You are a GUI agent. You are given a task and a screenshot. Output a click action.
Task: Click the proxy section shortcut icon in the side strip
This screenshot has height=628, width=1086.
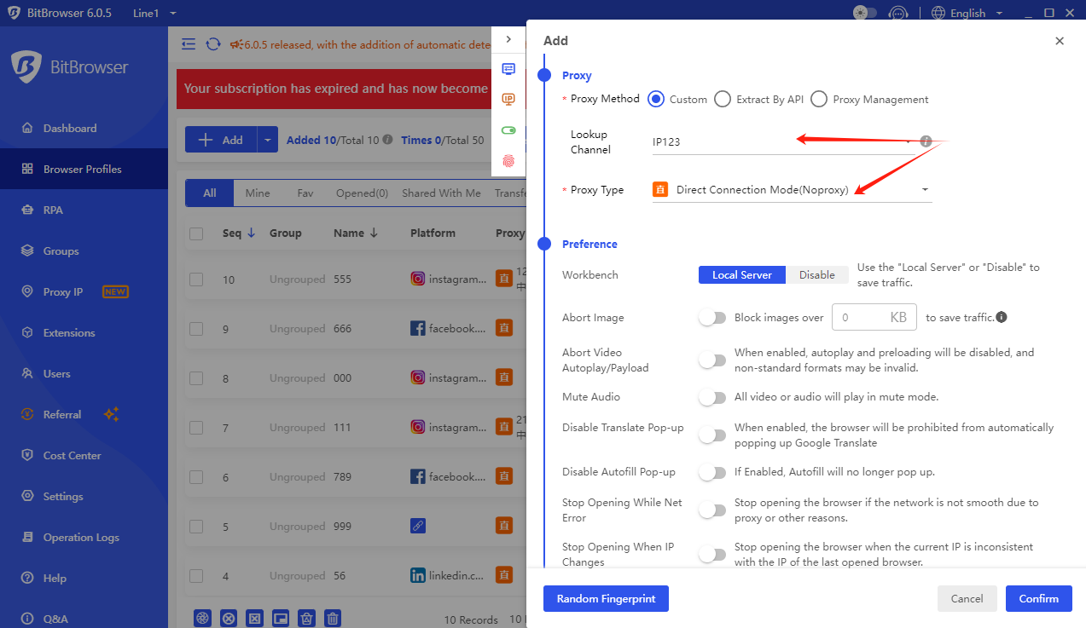click(508, 69)
